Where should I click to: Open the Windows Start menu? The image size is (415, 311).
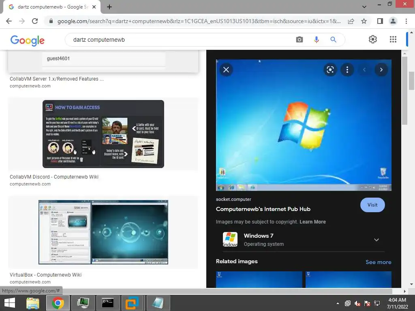(10, 303)
